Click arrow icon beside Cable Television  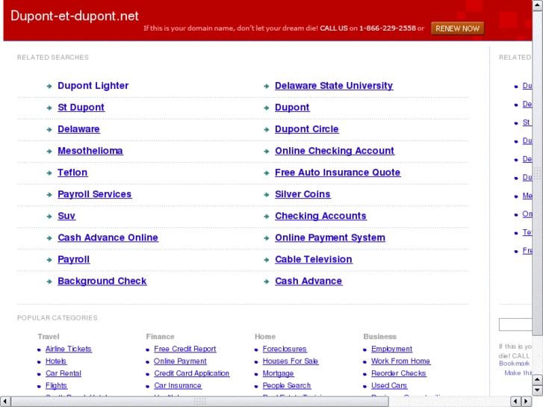[x=267, y=260]
